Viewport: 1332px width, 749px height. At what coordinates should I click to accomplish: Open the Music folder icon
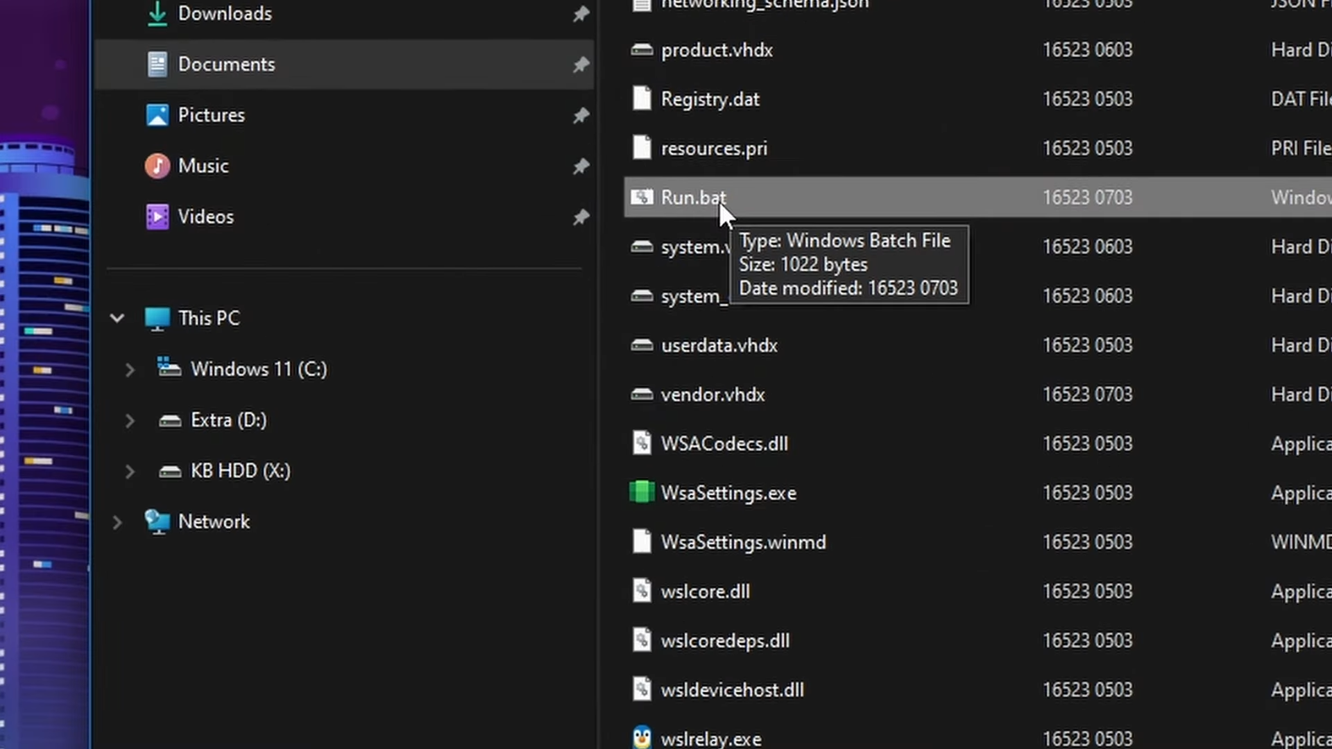pos(157,166)
